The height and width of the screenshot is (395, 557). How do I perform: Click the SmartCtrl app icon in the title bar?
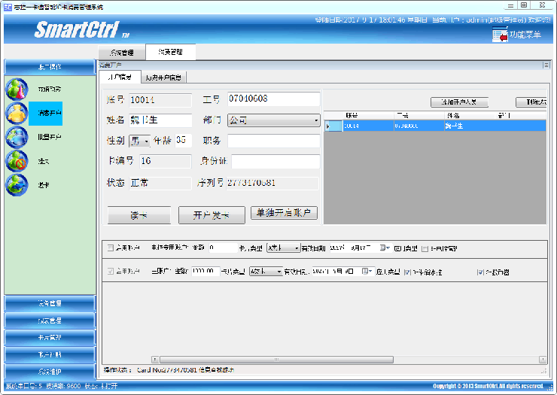(8, 5)
